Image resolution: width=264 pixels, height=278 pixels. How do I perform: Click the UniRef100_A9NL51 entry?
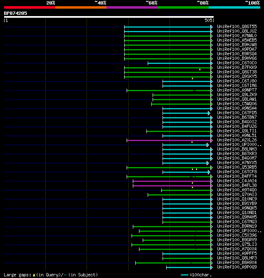(237, 135)
